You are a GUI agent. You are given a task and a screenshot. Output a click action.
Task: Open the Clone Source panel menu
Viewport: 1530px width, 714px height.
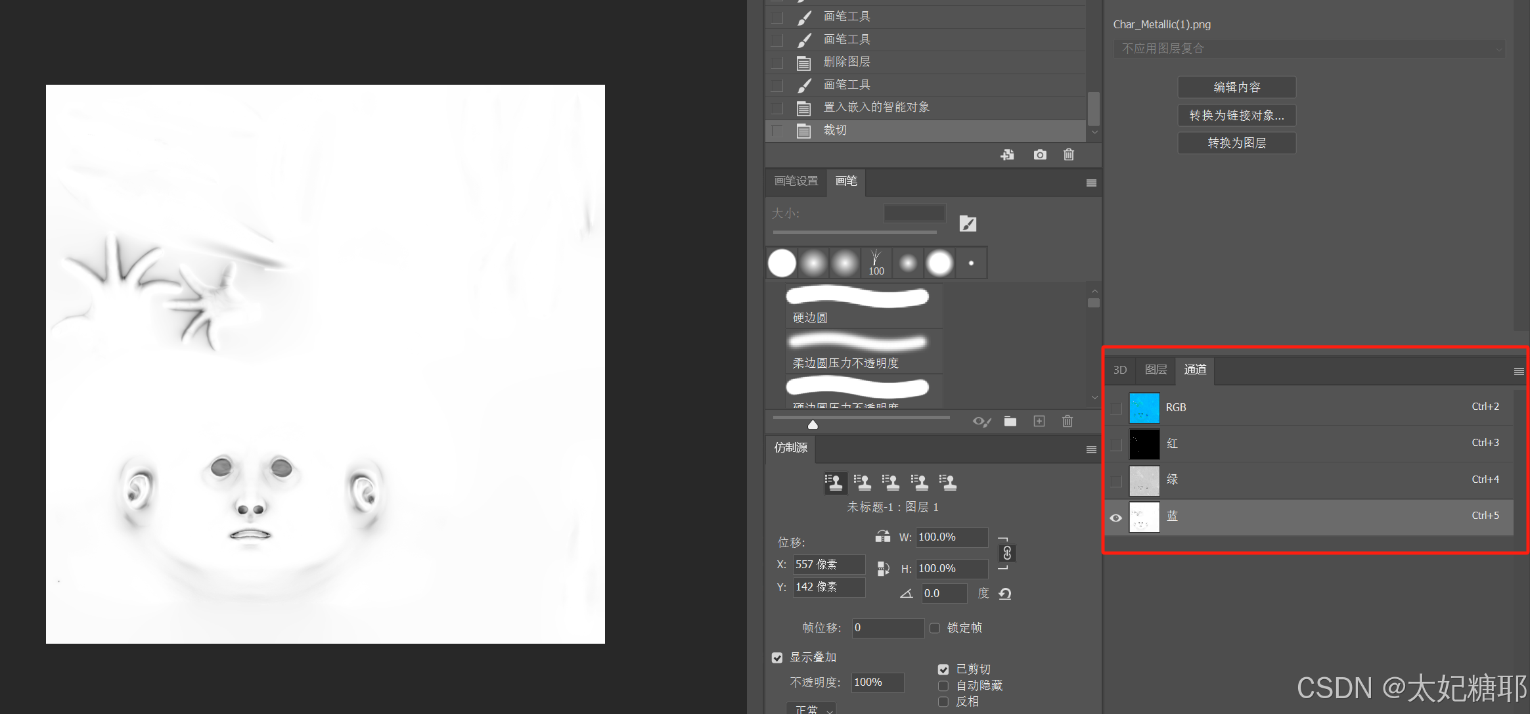click(x=1091, y=449)
